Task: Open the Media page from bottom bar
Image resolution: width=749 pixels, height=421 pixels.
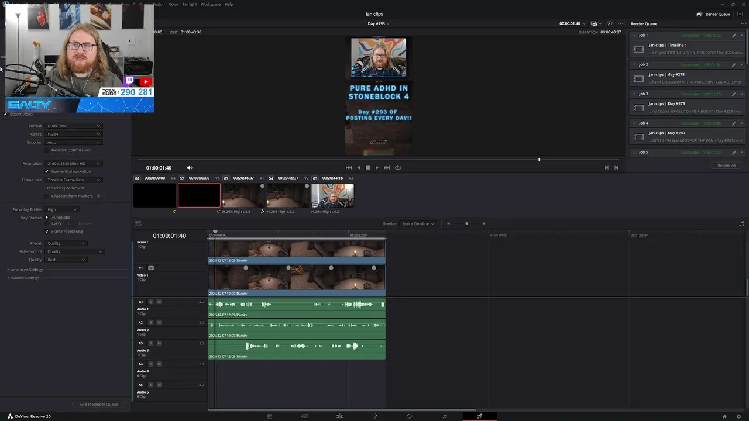Action: point(269,416)
